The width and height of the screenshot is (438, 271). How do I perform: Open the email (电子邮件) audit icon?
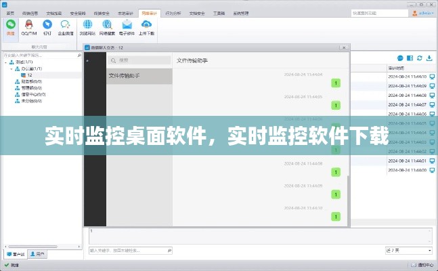click(127, 26)
